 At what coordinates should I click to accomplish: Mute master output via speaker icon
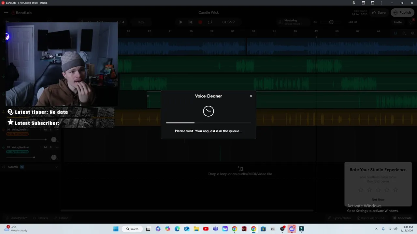[x=315, y=22]
